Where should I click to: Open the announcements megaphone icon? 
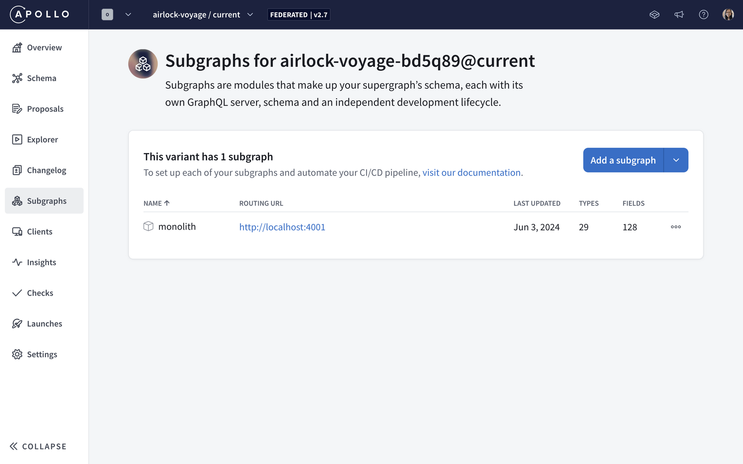(679, 14)
